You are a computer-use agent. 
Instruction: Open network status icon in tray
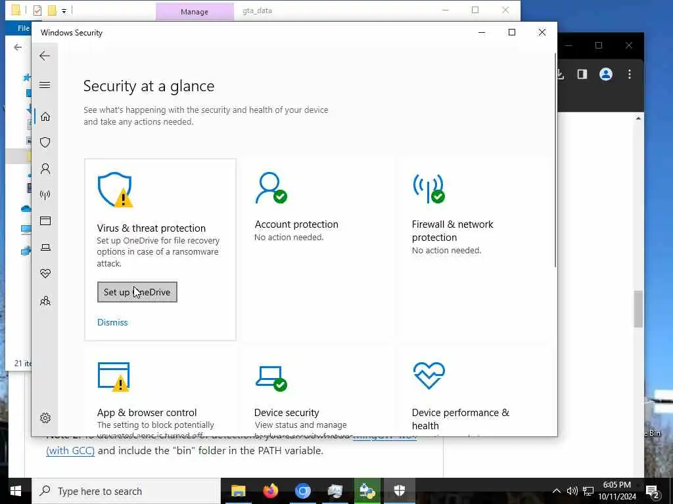tap(588, 491)
